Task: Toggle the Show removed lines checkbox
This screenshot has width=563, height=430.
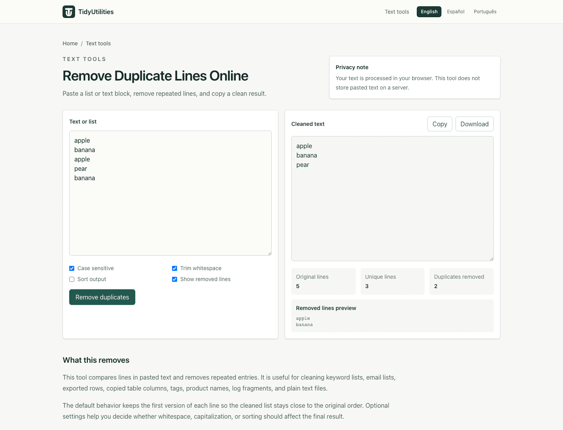Action: pos(174,279)
